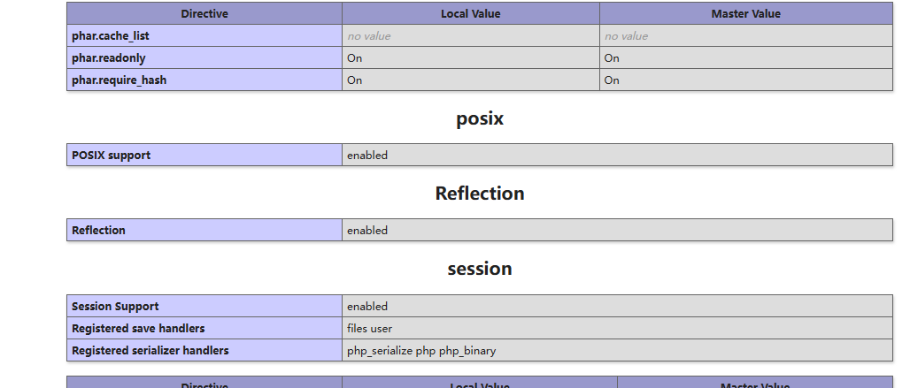
Task: Click the top Master Value column header
Action: tap(745, 14)
